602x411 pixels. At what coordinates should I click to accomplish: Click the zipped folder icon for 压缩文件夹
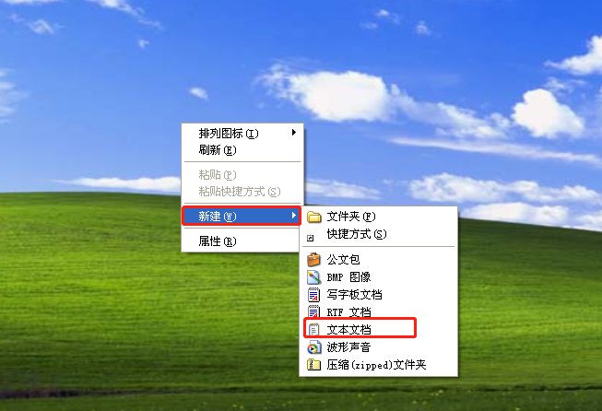coord(313,365)
